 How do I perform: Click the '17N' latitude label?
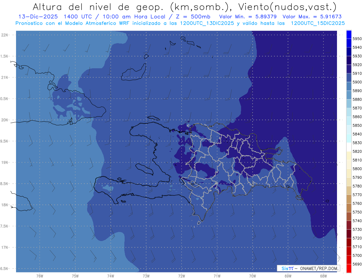(x=5, y=247)
